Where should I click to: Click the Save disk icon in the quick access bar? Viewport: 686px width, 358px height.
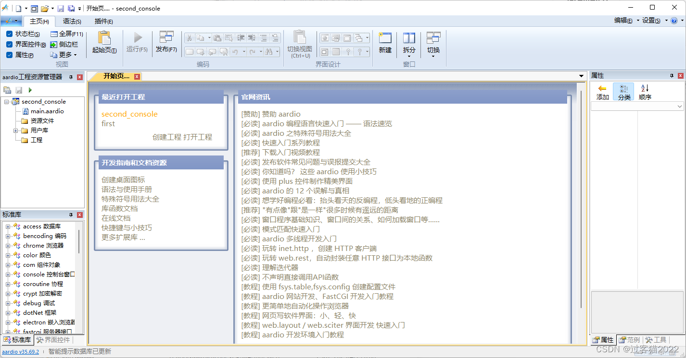tap(61, 8)
